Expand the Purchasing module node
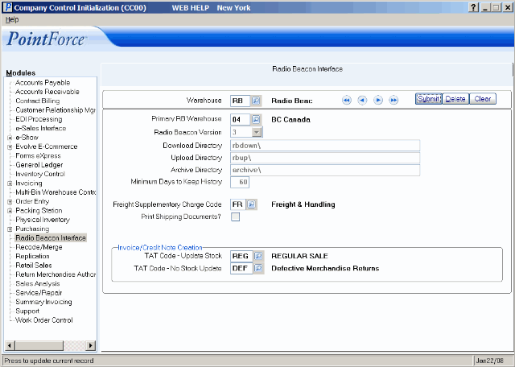Image resolution: width=515 pixels, height=367 pixels. (10, 229)
